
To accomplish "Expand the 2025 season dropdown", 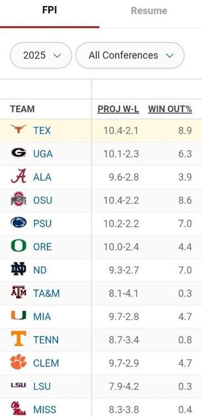I will click(41, 55).
